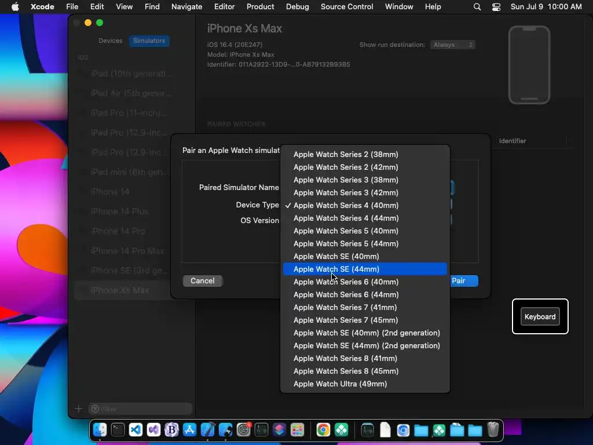Screen dimensions: 593x445
Task: Open Finder from the Dock
Action: coord(100,430)
